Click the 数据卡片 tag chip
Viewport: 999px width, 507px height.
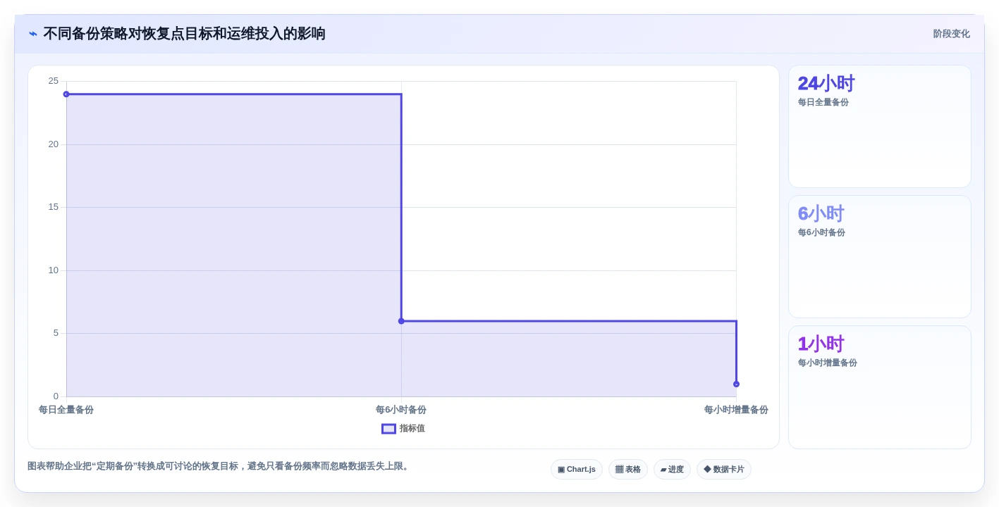[x=724, y=469]
